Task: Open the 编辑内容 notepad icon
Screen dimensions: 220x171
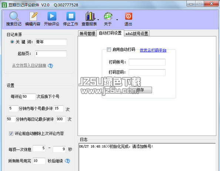Action: 33,16
